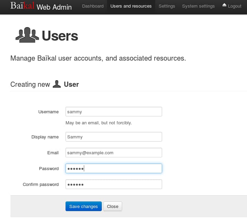Click the Username label
The width and height of the screenshot is (247, 219).
point(49,112)
